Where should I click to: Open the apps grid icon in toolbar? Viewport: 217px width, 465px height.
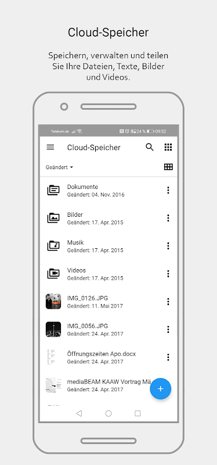click(x=168, y=147)
